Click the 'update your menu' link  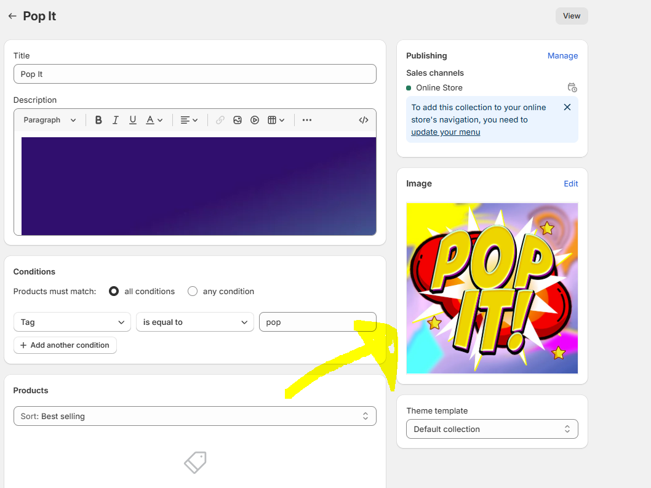click(445, 132)
